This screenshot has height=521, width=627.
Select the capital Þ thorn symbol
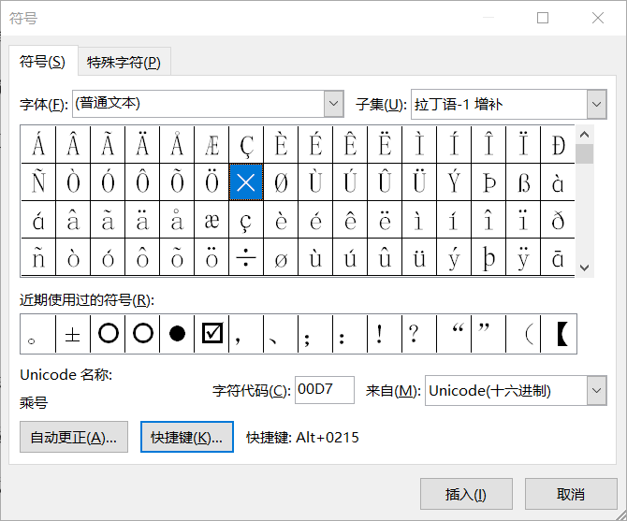[488, 182]
